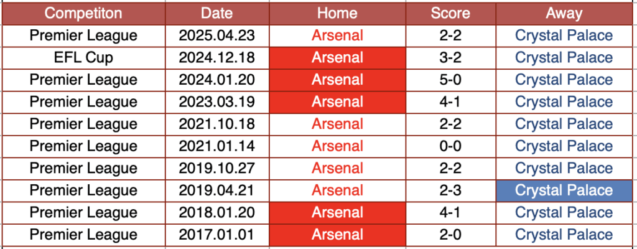Click the EFL Cup cell
Screen dimensions: 637x249
pyautogui.click(x=83, y=58)
